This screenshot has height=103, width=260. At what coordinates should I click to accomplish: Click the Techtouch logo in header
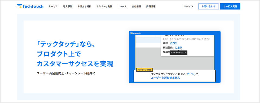click(x=30, y=6)
